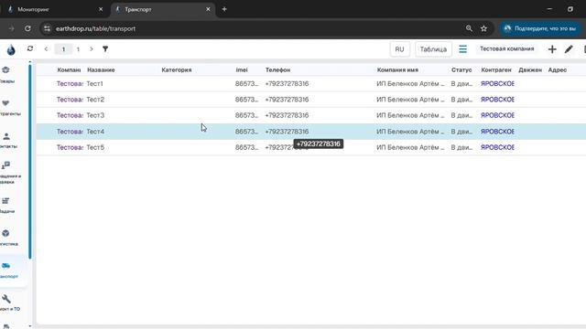Open company link in Тест1 row
This screenshot has width=586, height=329.
(x=70, y=83)
